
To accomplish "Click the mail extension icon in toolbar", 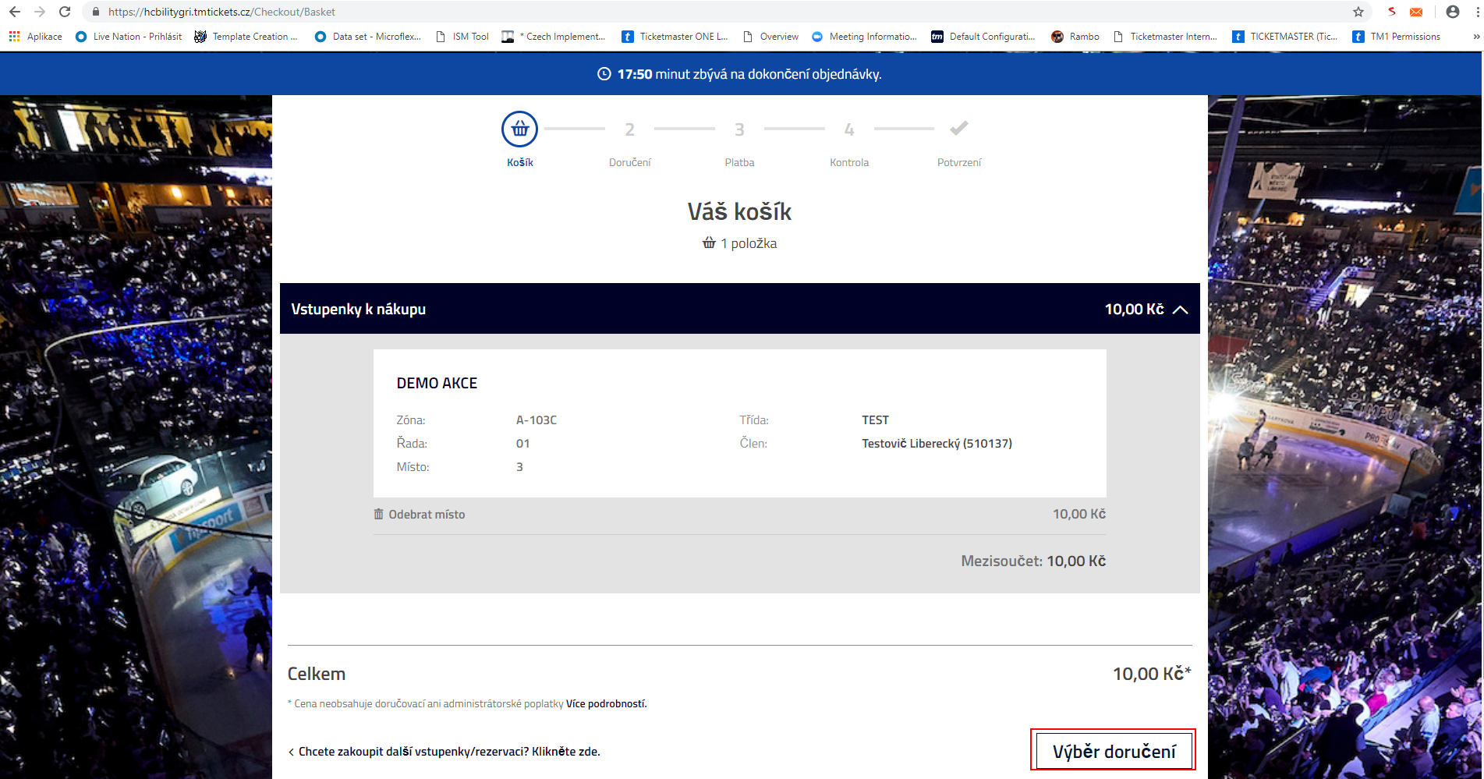I will tap(1416, 12).
